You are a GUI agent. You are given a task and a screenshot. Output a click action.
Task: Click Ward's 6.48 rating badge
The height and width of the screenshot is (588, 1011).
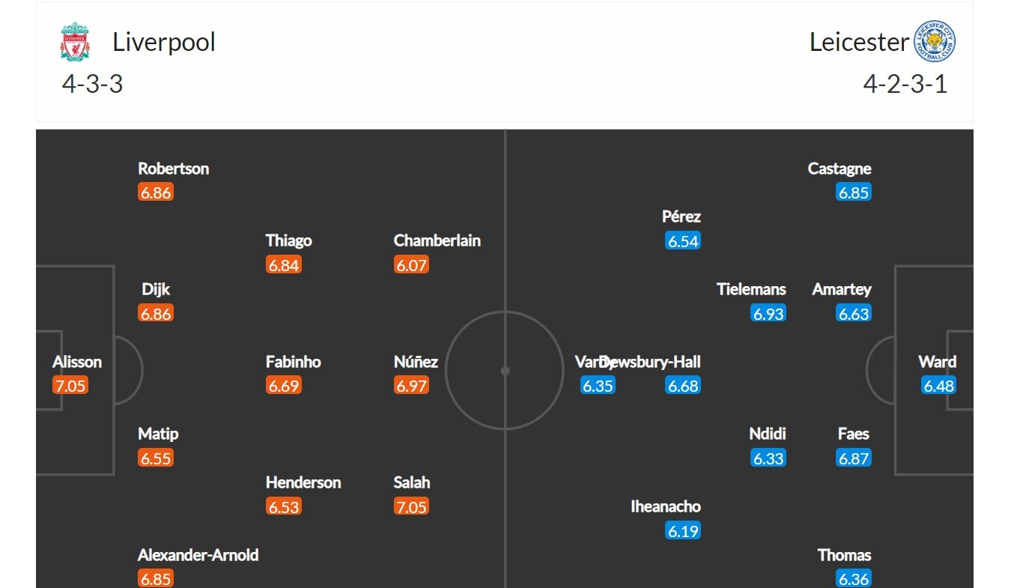point(938,387)
